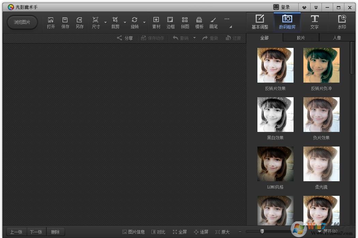Open the Watermark (水印) panel
358x238 pixels.
coord(342,22)
